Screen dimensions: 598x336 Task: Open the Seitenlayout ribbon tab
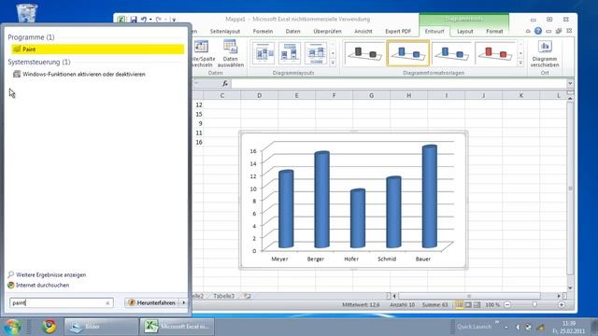[225, 31]
